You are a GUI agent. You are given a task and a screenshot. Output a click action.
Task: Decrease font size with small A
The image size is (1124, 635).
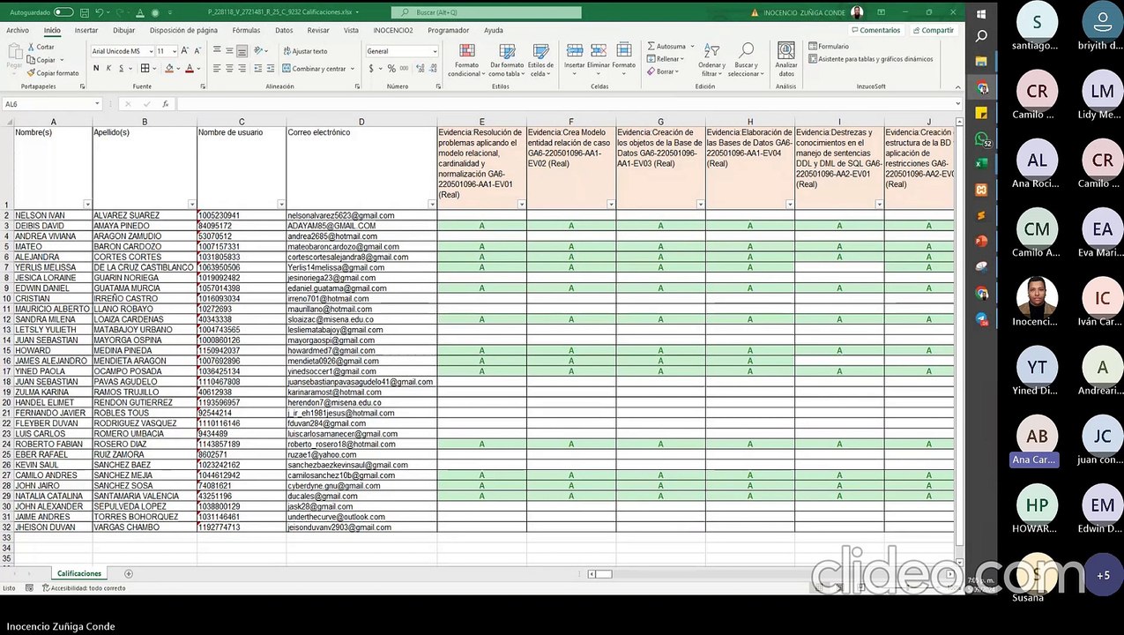coord(197,51)
